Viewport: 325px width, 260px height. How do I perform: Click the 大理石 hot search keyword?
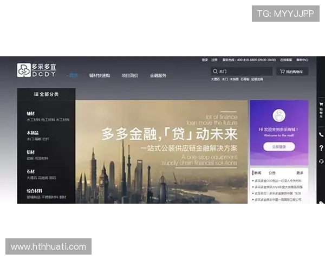216,79
